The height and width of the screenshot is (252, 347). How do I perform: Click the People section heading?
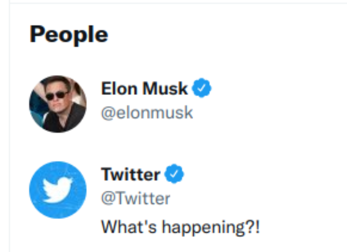[x=68, y=34]
